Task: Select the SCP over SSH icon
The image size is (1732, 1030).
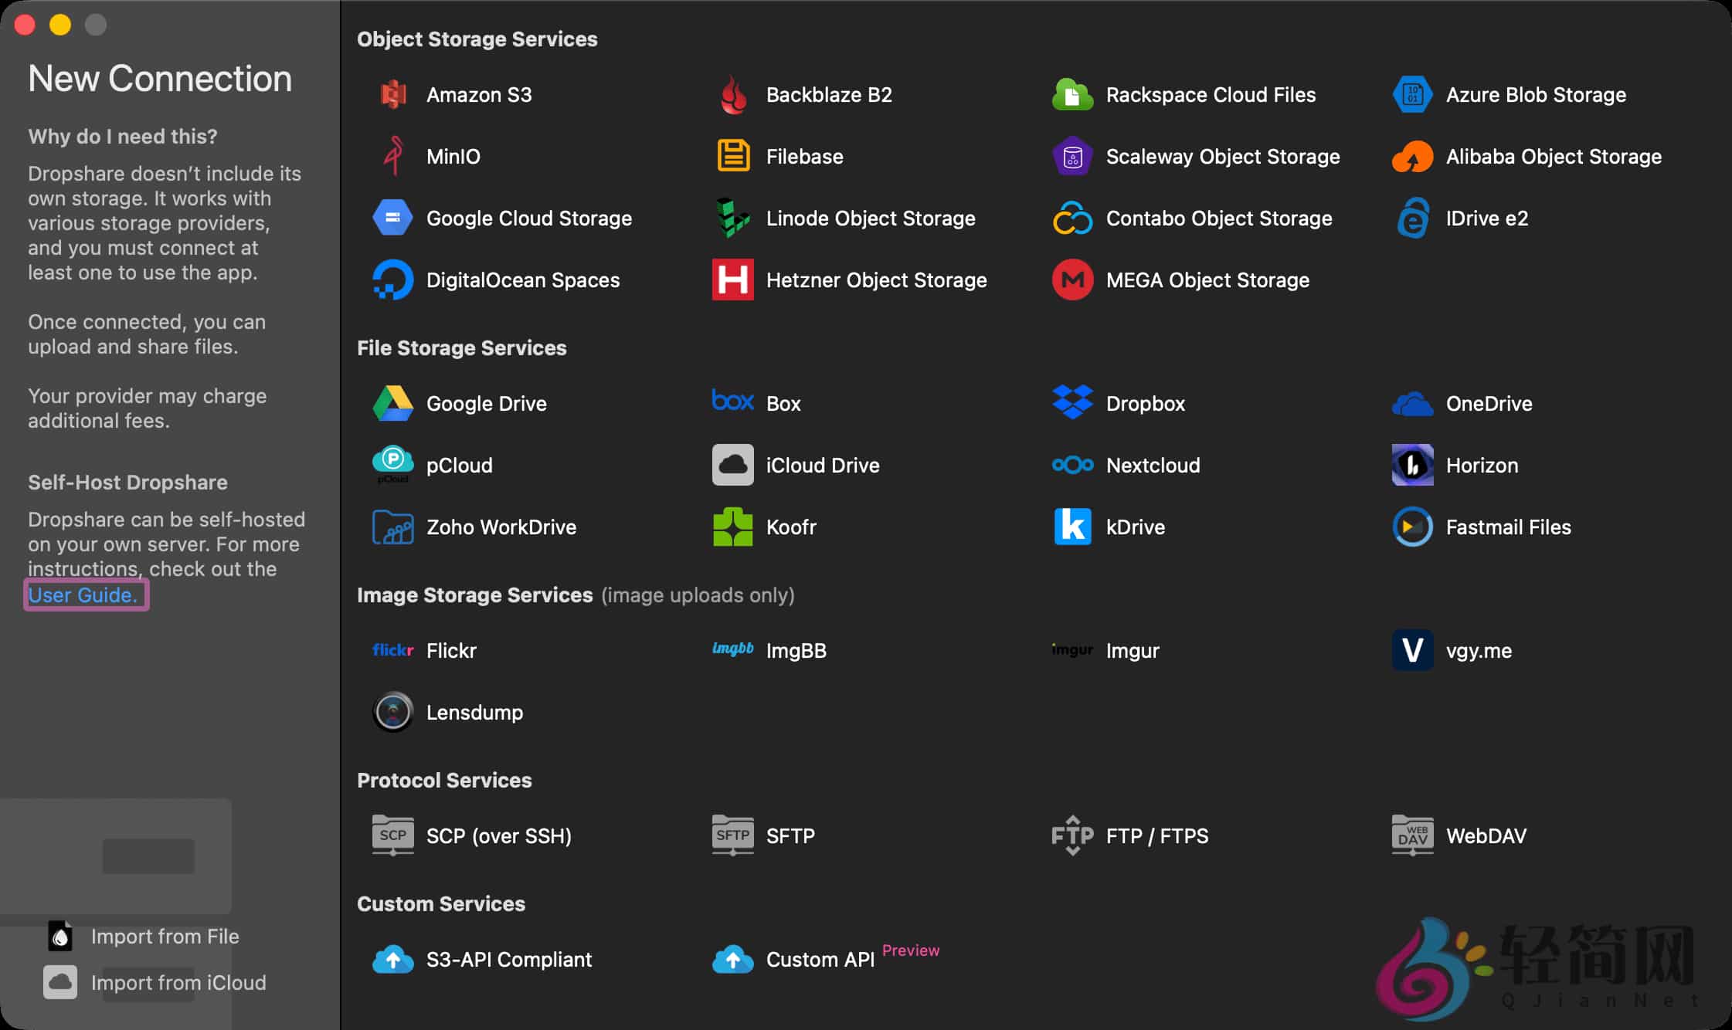Action: click(393, 836)
